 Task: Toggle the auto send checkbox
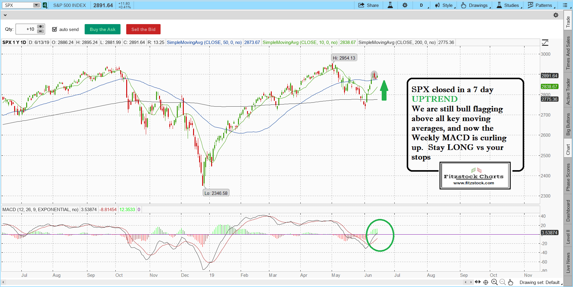click(55, 29)
